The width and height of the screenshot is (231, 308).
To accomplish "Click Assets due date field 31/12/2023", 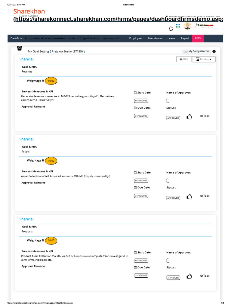I will click(141, 196).
